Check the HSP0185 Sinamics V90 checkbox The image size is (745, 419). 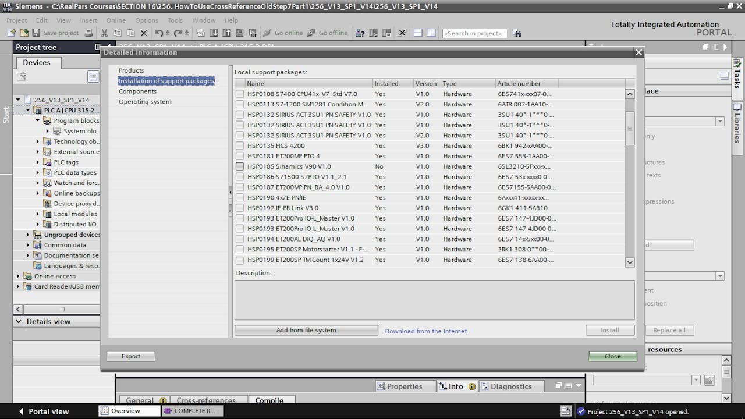coord(240,166)
